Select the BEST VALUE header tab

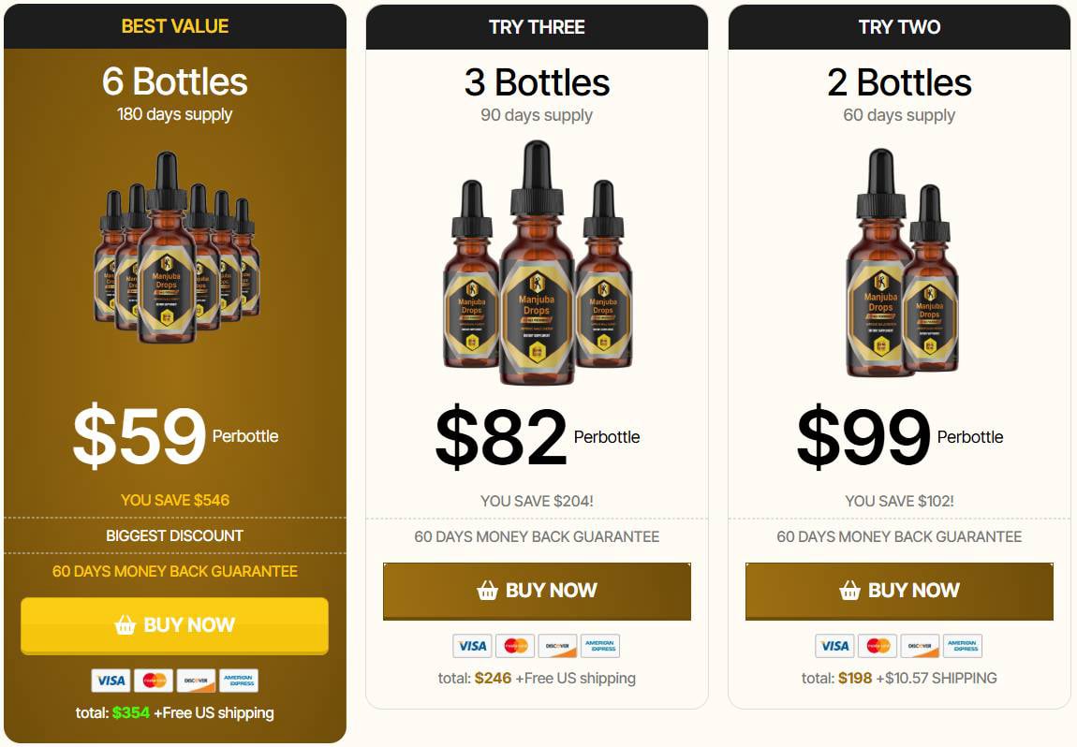(175, 26)
